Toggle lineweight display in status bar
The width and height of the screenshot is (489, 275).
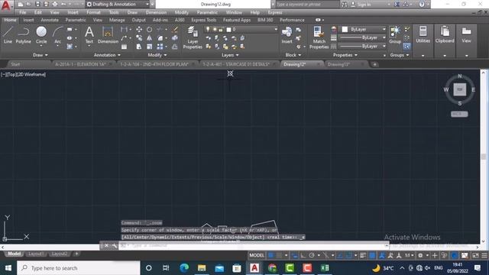coord(363,255)
